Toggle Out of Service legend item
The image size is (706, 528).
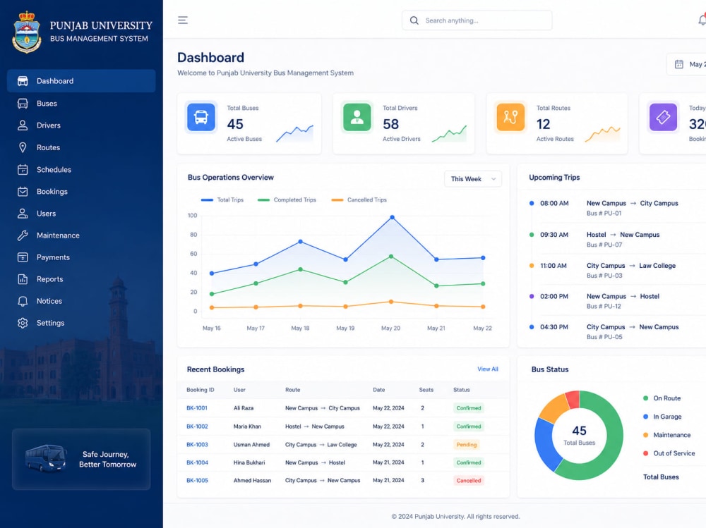(669, 454)
